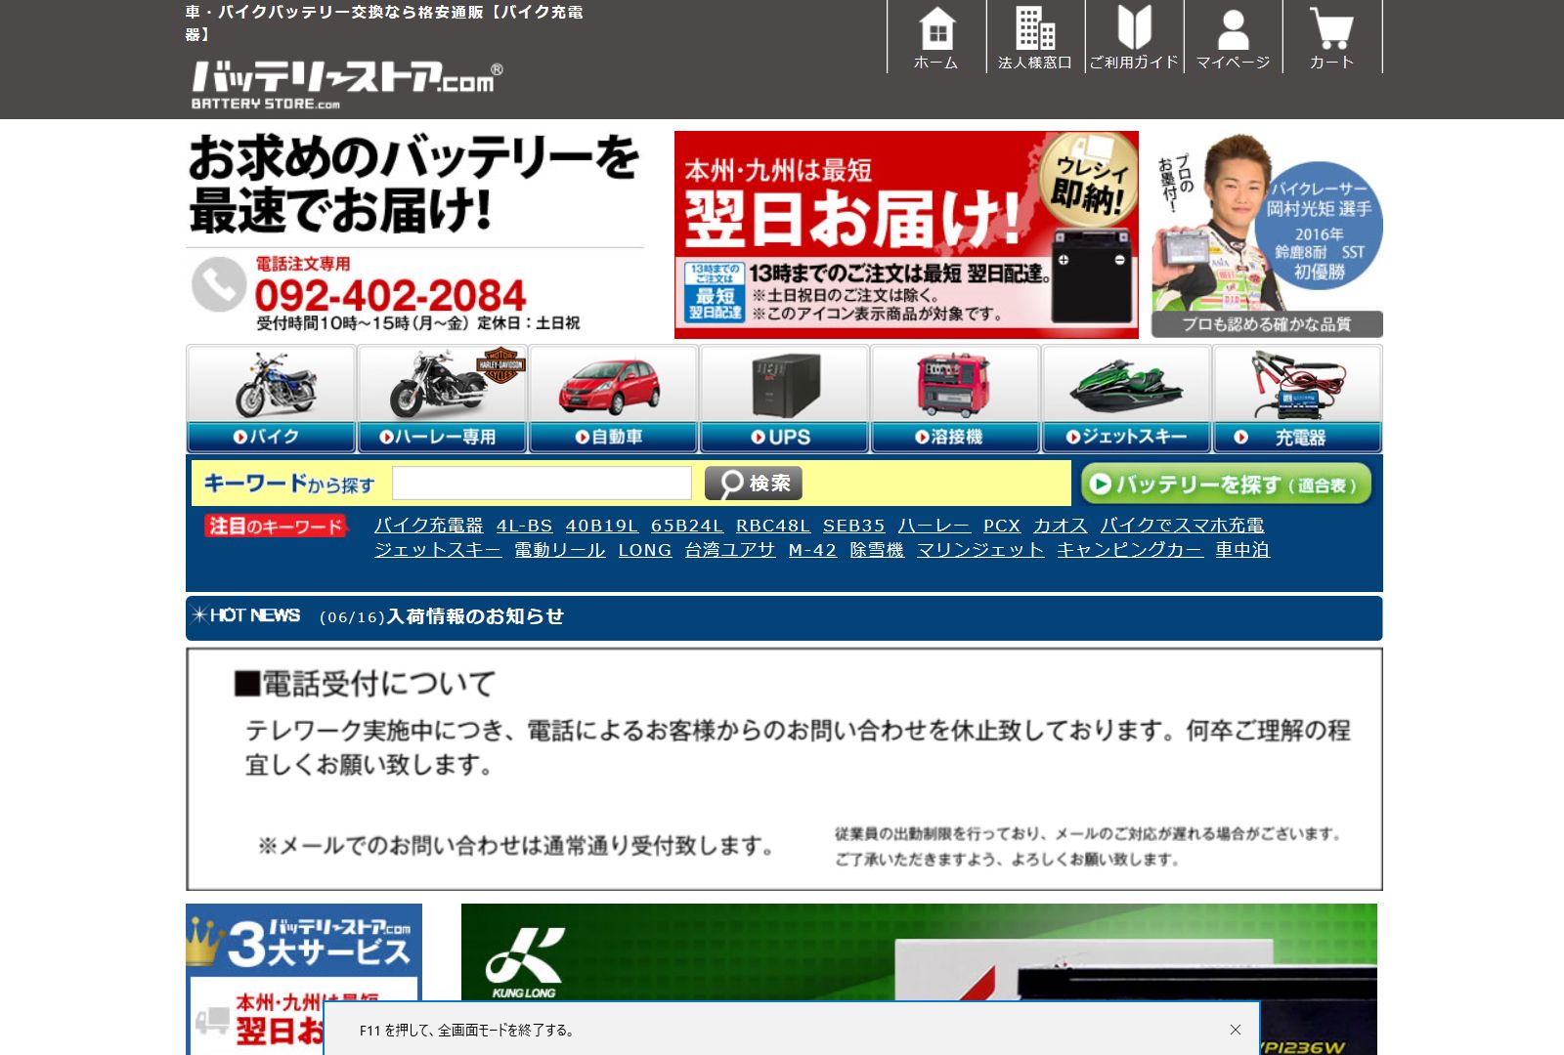
Task: Open the バイクでスマホ充電 keyword link
Action: pyautogui.click(x=1182, y=526)
